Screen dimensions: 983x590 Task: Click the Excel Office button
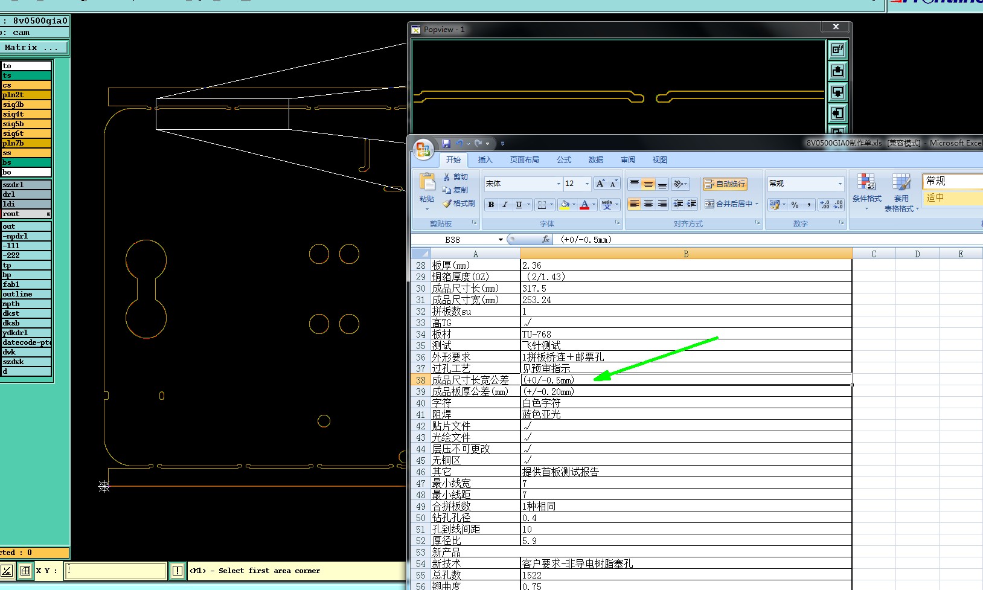423,149
